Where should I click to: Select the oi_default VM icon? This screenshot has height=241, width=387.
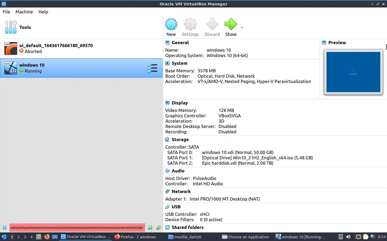pos(11,48)
